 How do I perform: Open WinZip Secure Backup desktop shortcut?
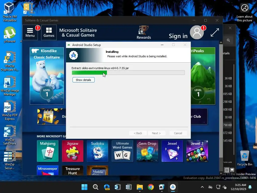click(10, 160)
